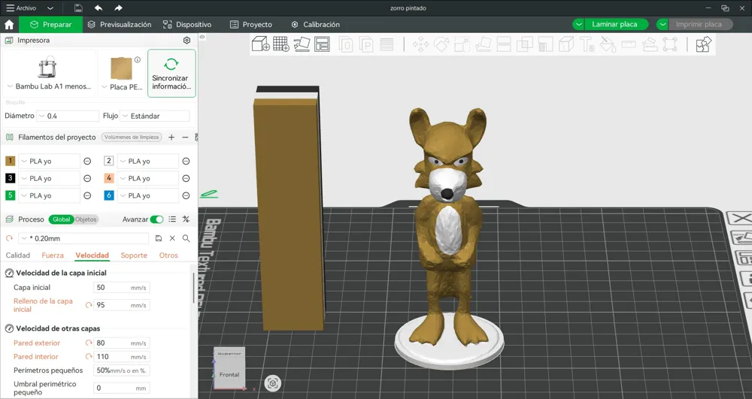The image size is (752, 399).
Task: Open the Calibración tab
Action: (x=316, y=25)
